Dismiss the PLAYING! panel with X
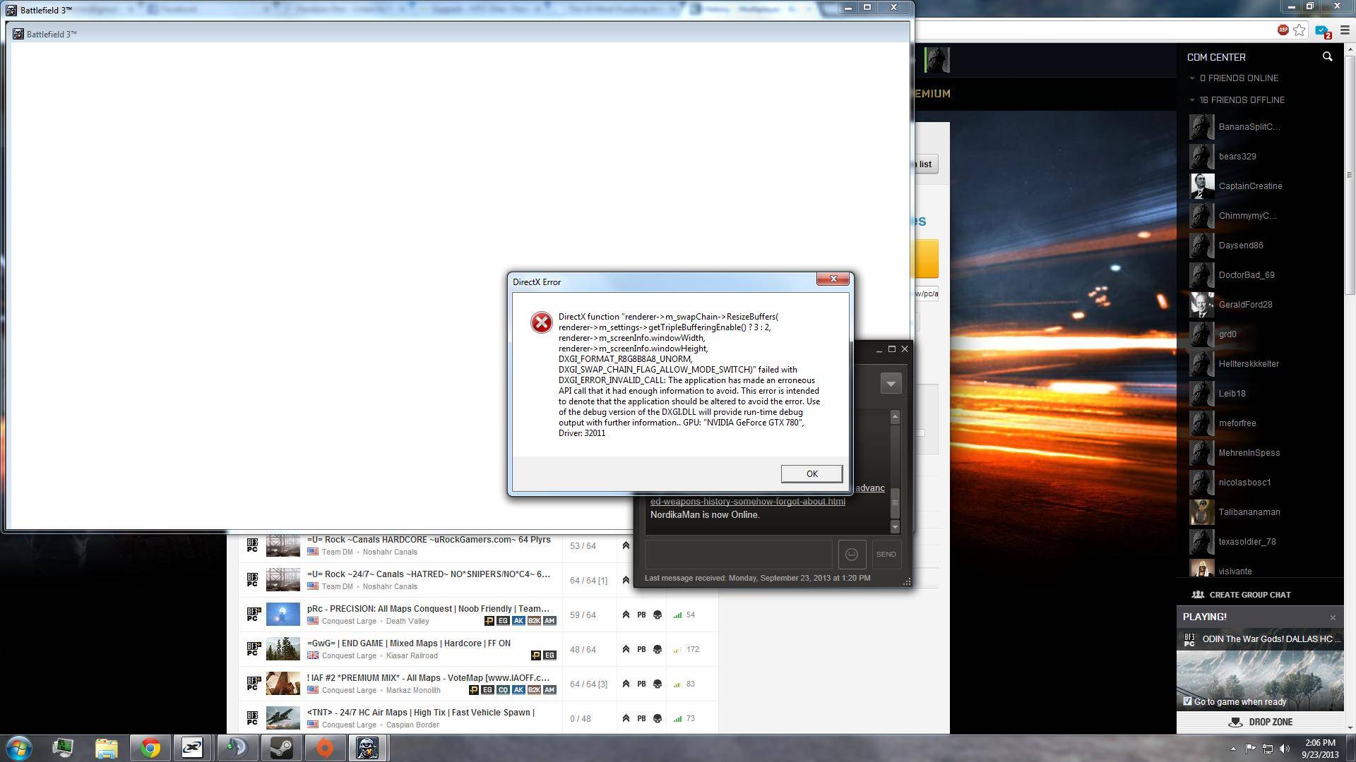Screen dimensions: 1356x762 pos(1333,618)
